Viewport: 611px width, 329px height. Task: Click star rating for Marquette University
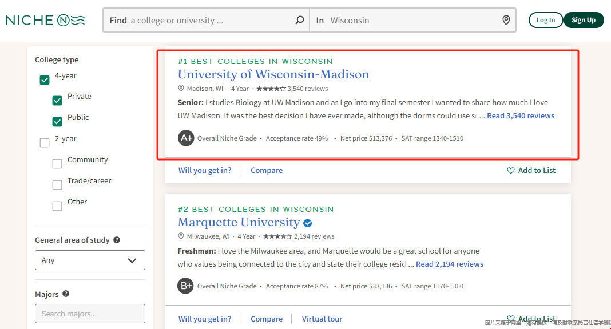point(277,236)
